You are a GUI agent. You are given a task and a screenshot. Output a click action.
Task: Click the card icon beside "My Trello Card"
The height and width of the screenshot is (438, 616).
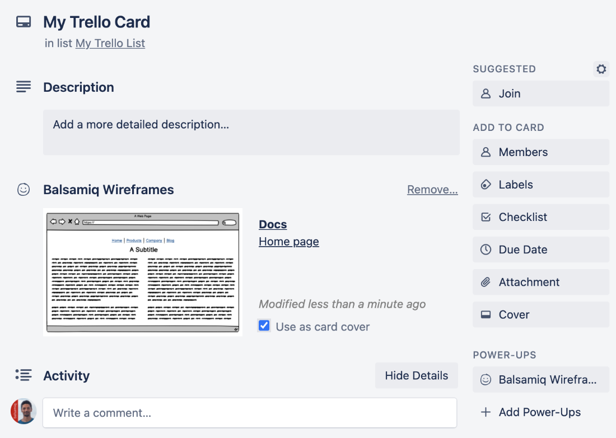pyautogui.click(x=23, y=21)
